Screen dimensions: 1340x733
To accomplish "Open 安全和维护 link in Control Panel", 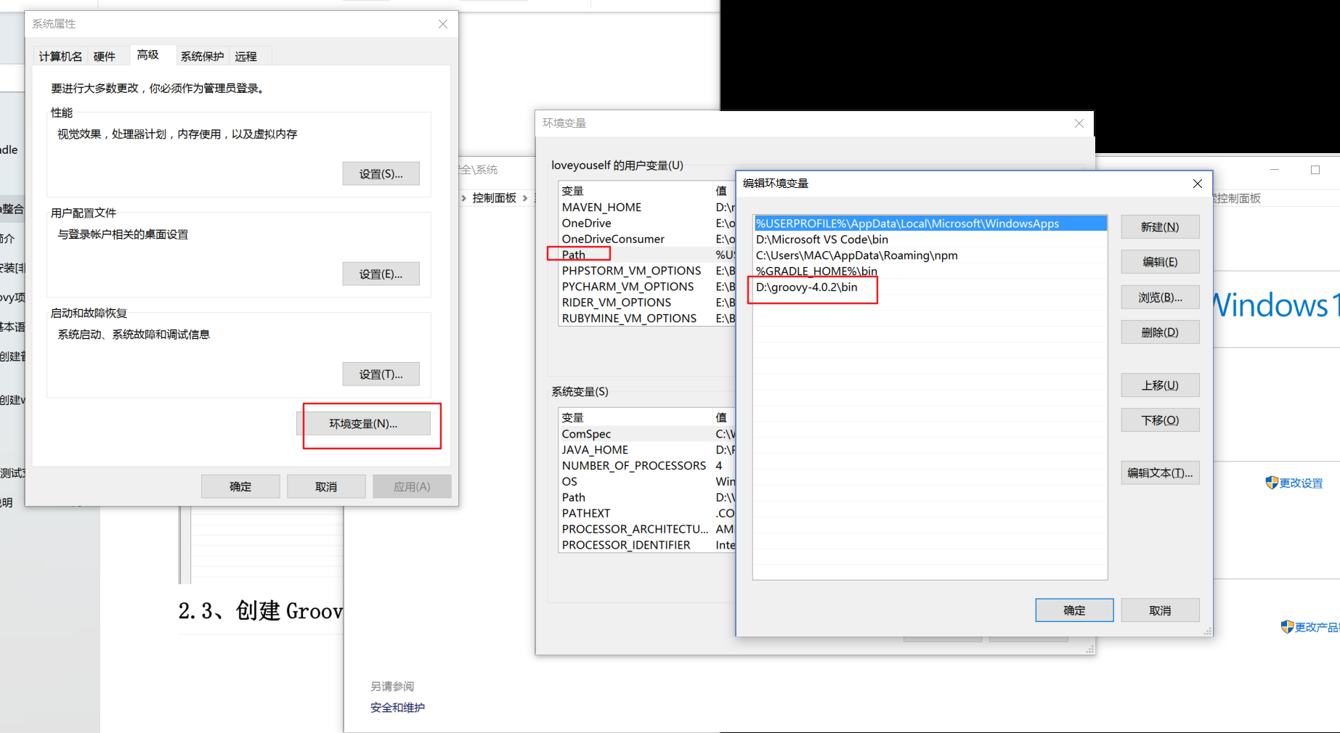I will 397,708.
